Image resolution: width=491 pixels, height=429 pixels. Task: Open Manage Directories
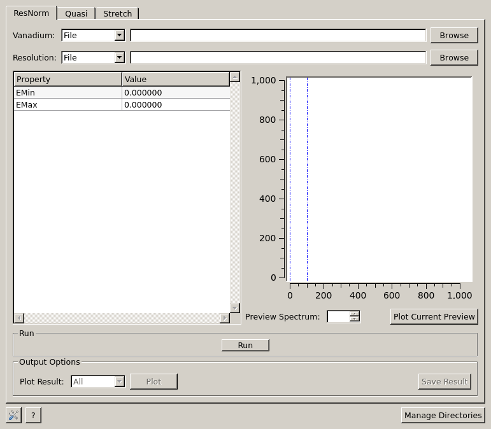tap(443, 416)
